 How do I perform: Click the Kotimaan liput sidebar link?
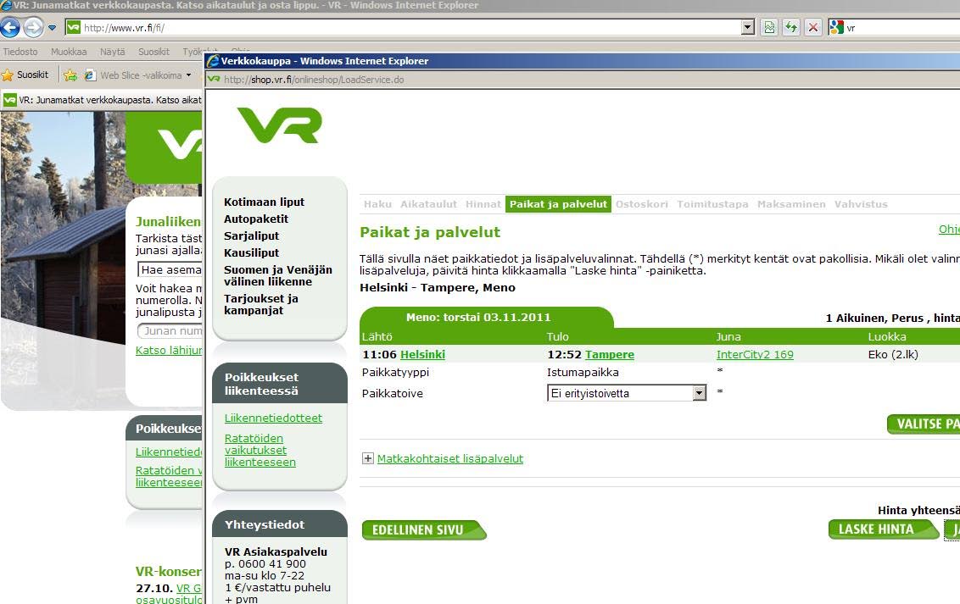click(x=264, y=202)
